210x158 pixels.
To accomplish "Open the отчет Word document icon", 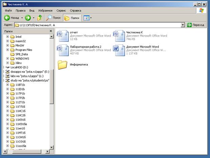I will 63,35.
